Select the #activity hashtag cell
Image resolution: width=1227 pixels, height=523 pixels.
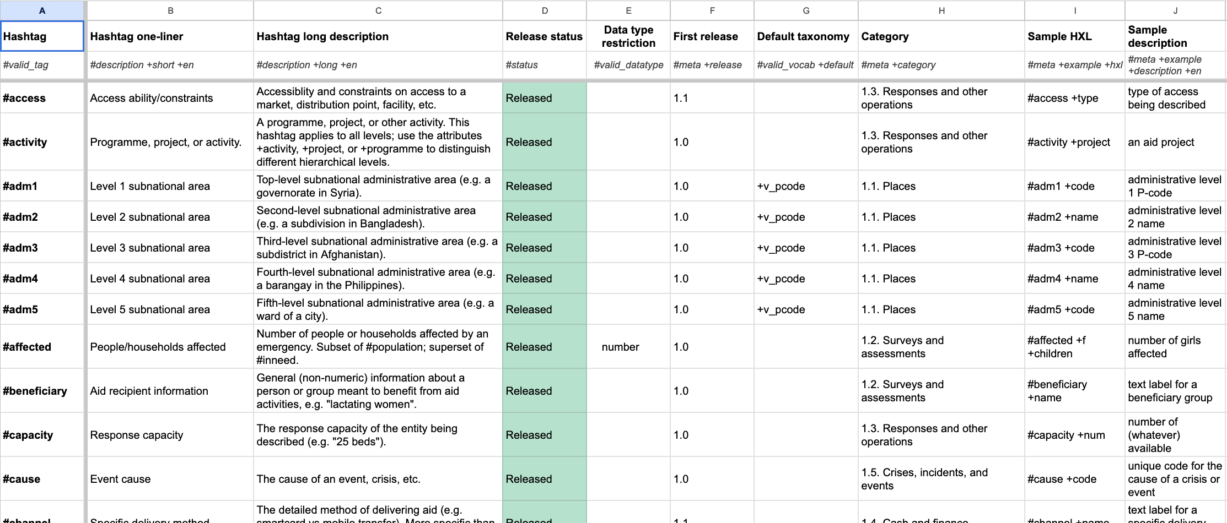pos(42,142)
